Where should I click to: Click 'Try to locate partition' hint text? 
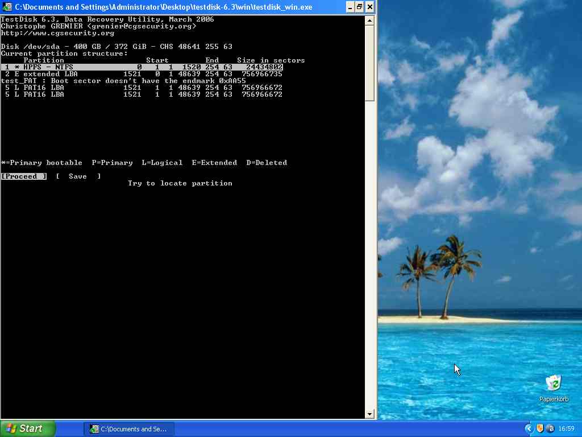click(x=180, y=183)
